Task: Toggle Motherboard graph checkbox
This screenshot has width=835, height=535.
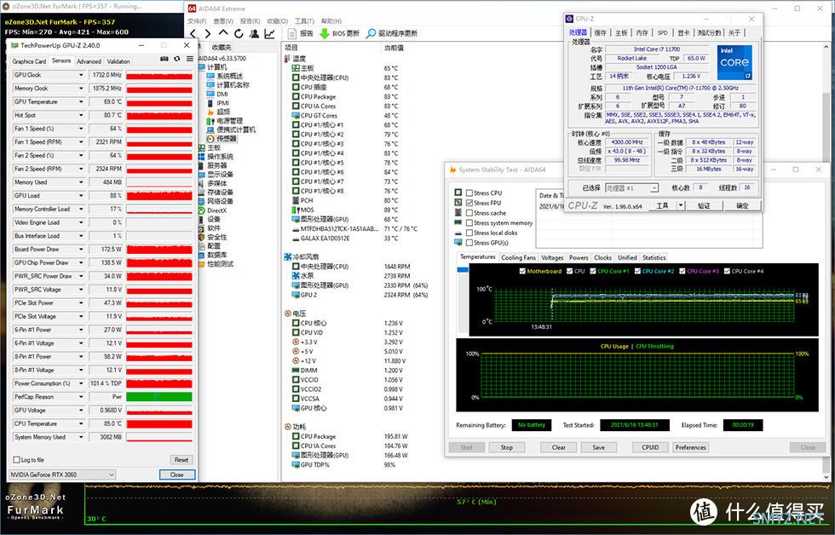Action: [x=522, y=271]
